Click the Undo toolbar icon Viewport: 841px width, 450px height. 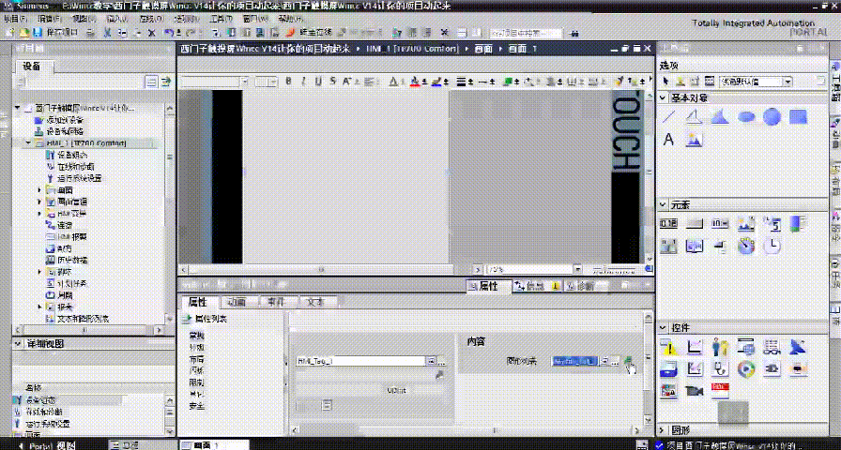tap(170, 33)
